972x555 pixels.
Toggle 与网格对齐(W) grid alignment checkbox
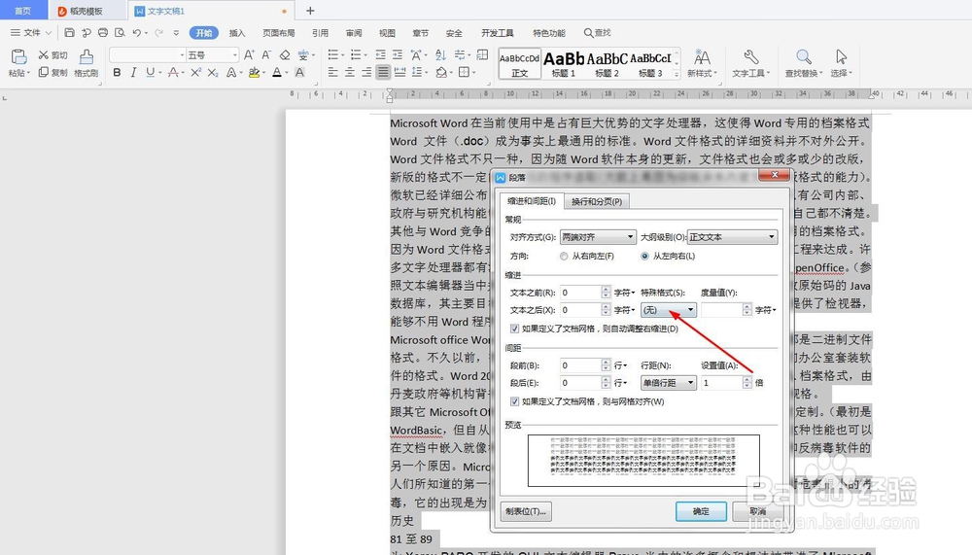514,401
